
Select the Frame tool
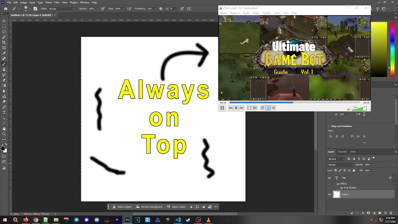(4, 48)
